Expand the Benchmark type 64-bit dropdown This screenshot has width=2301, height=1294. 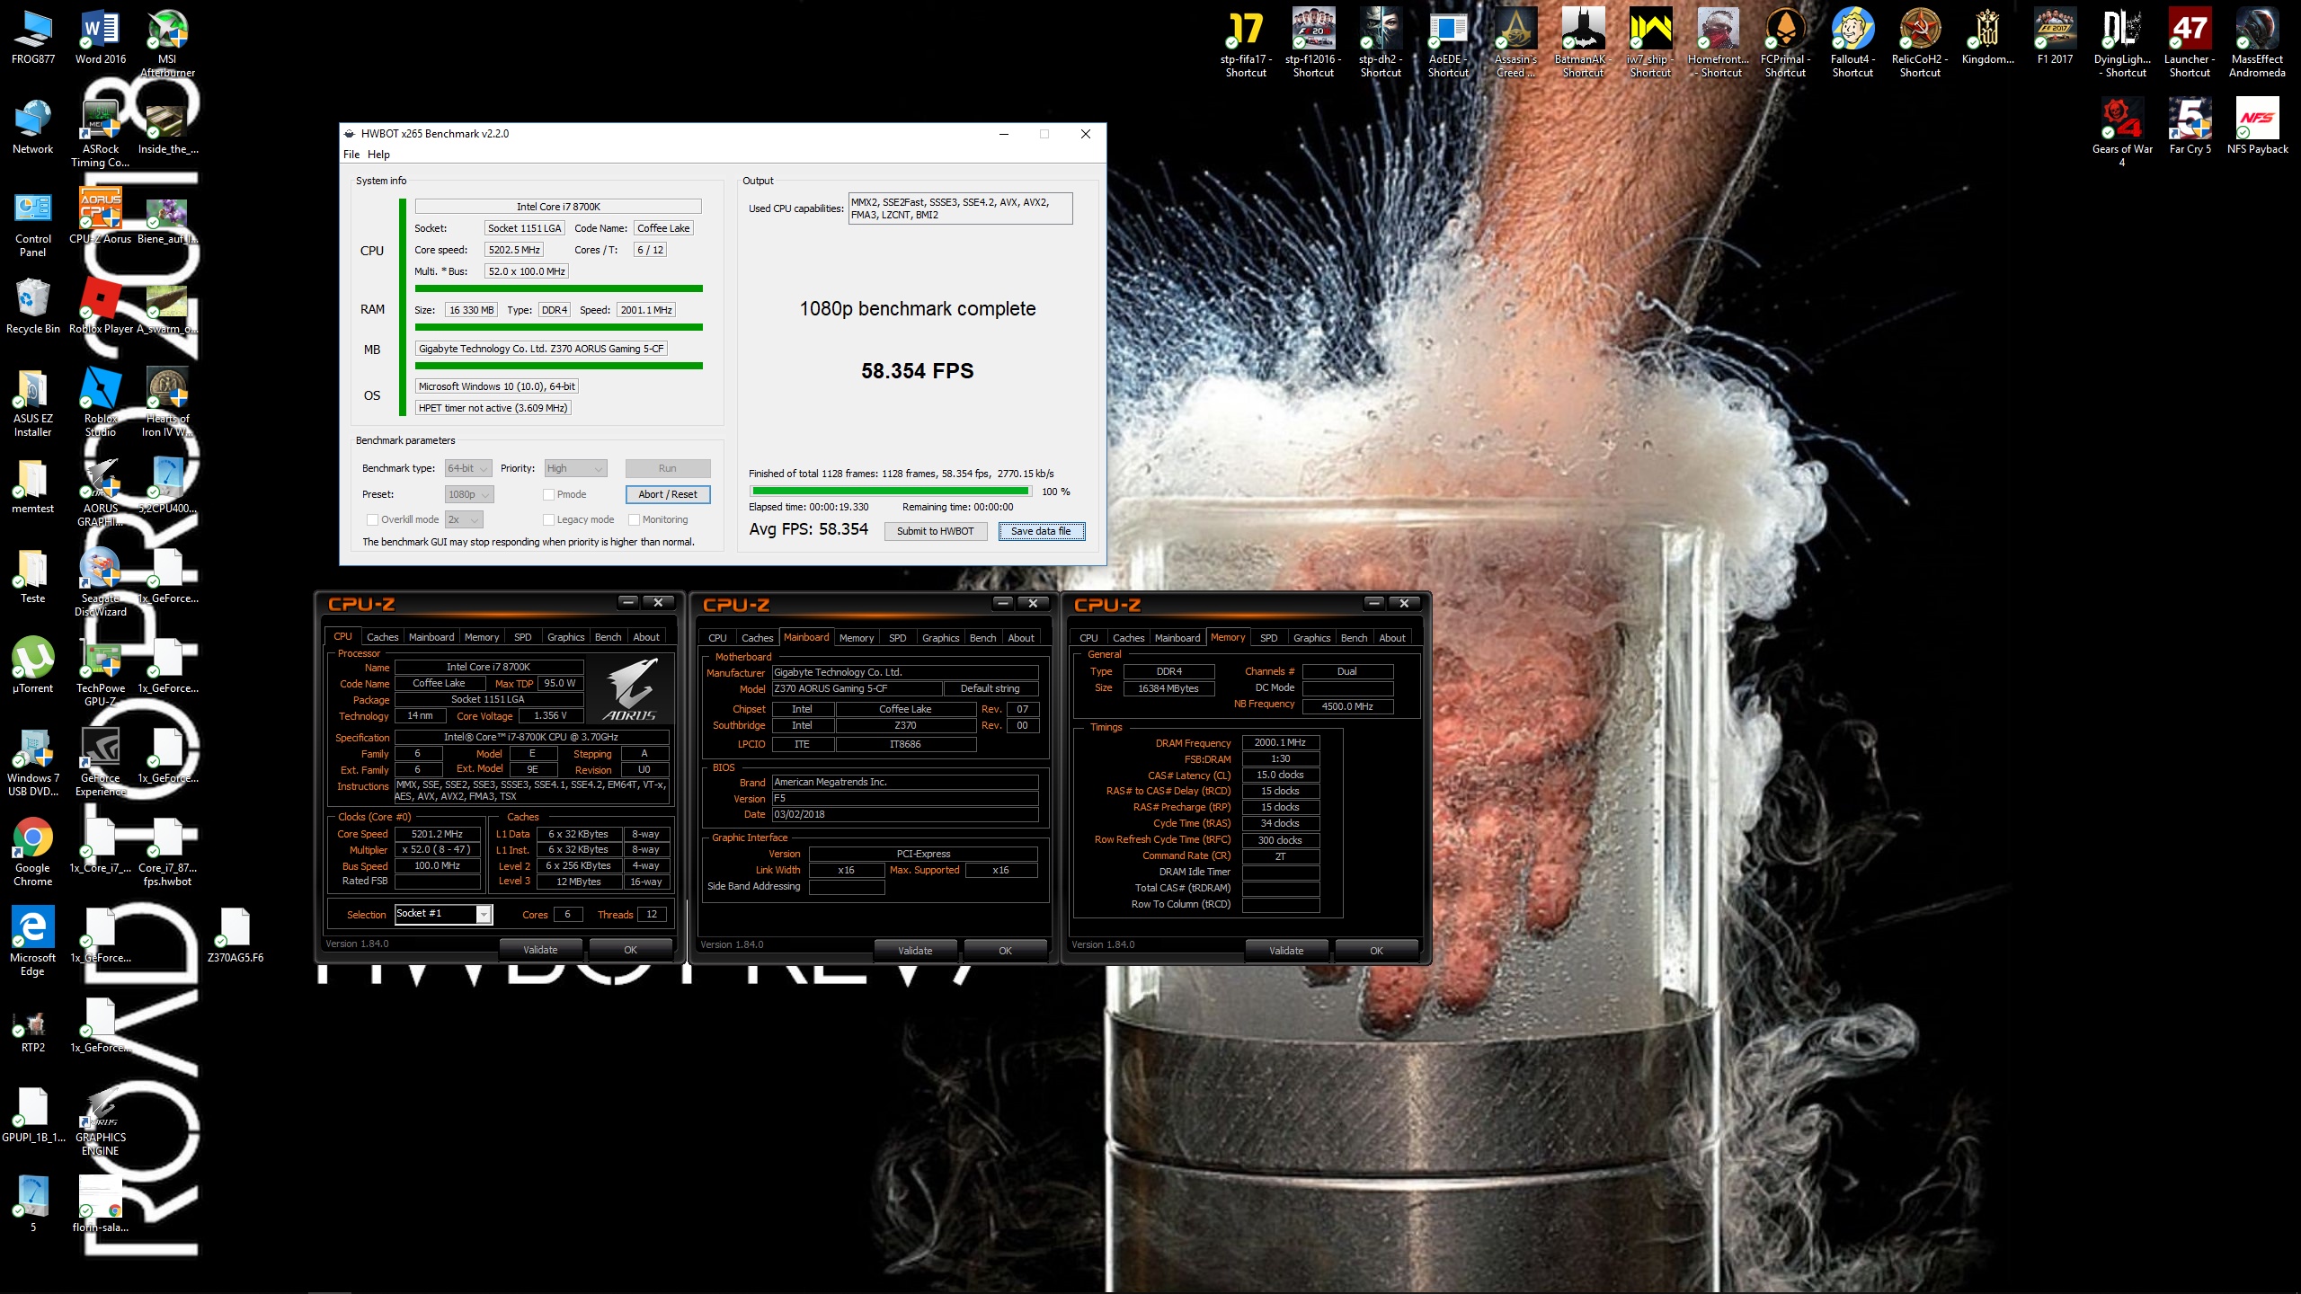click(468, 468)
